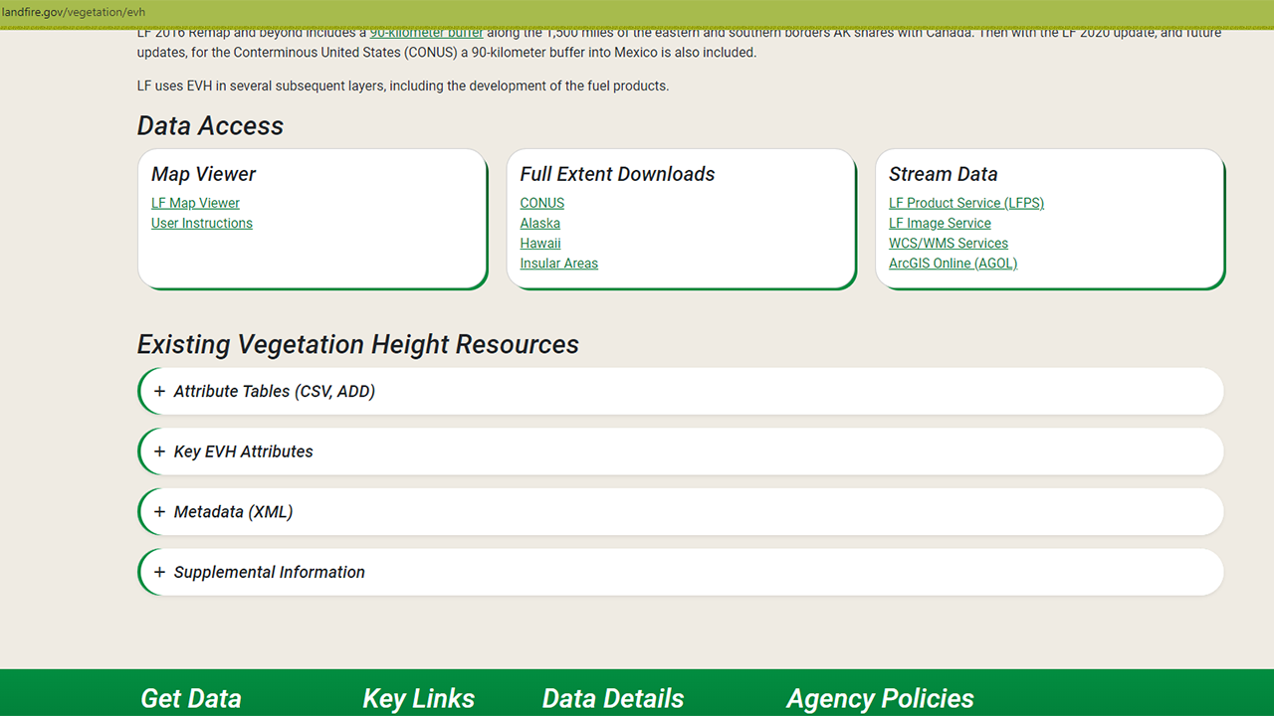The height and width of the screenshot is (716, 1274).
Task: Expand the Supplemental Information accordion
Action: coord(270,572)
